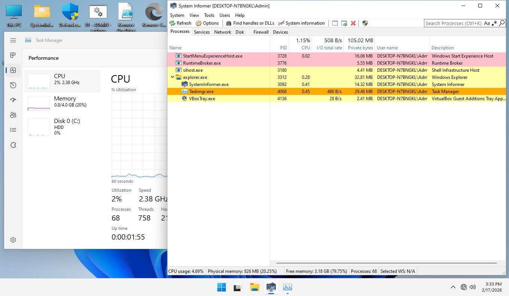Open Task Manager settings gear

click(x=13, y=240)
